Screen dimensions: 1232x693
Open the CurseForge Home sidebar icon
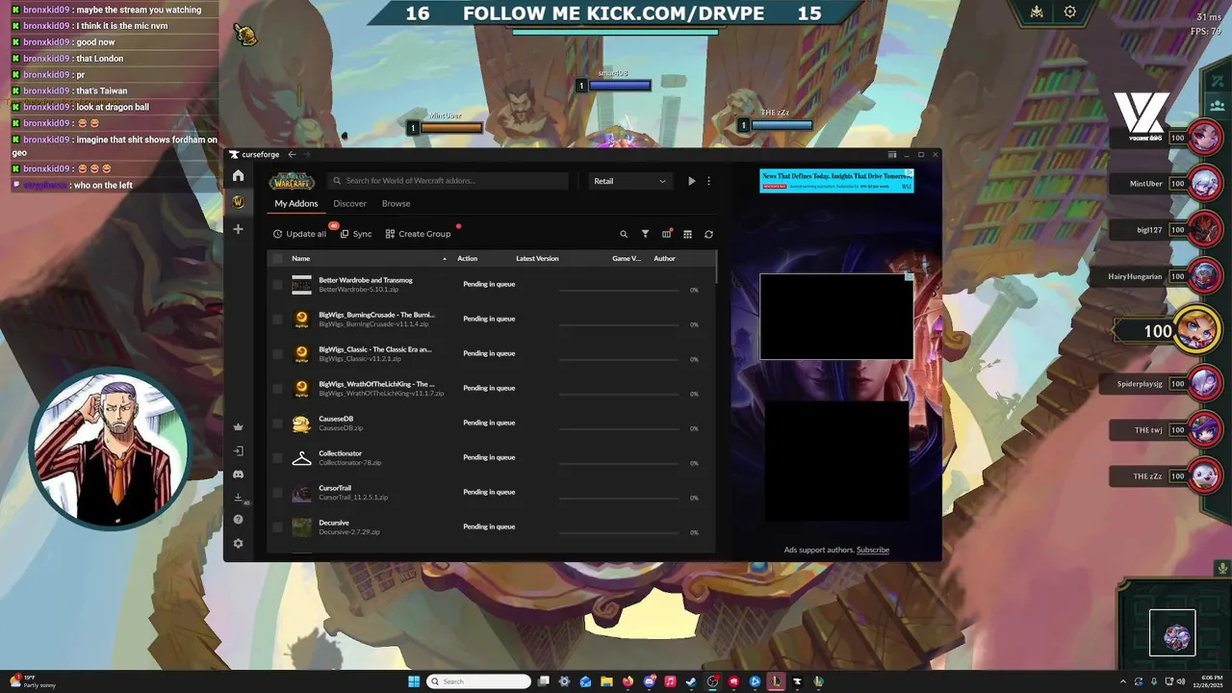(238, 176)
